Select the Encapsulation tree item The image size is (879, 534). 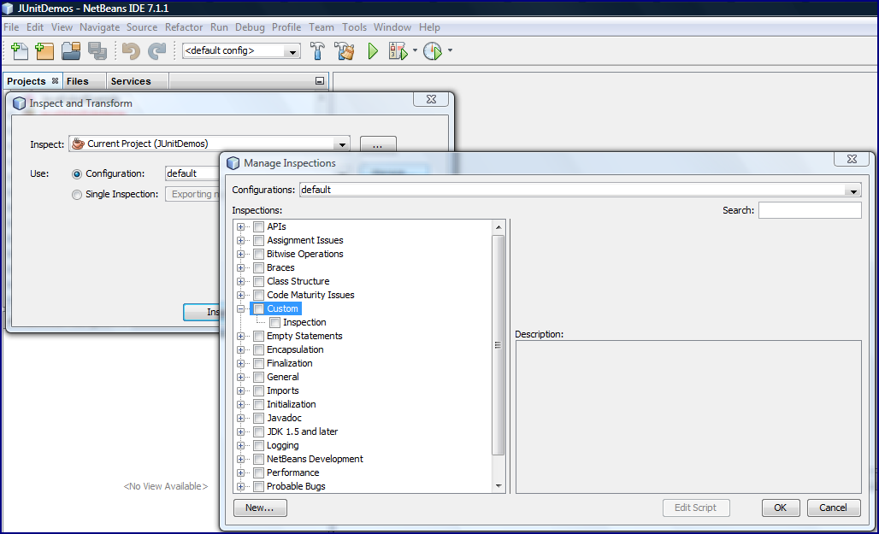pyautogui.click(x=295, y=349)
